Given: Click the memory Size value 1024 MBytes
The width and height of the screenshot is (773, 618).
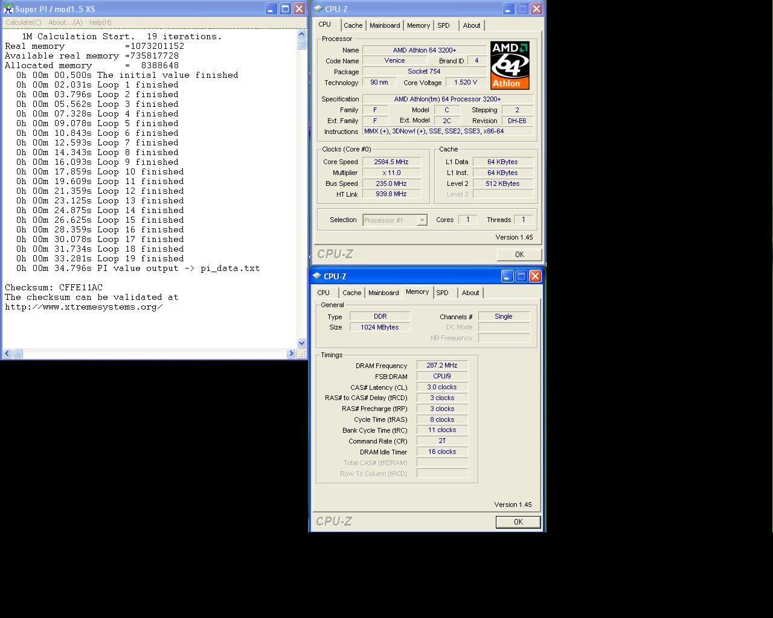Looking at the screenshot, I should click(380, 327).
